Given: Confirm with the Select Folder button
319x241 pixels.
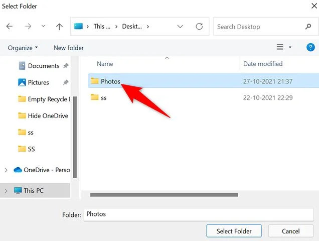Looking at the screenshot, I should (234, 231).
